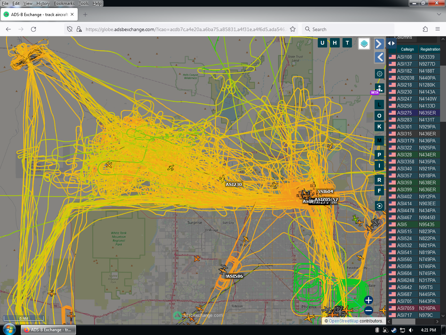Click the F filter map button

(x=379, y=191)
